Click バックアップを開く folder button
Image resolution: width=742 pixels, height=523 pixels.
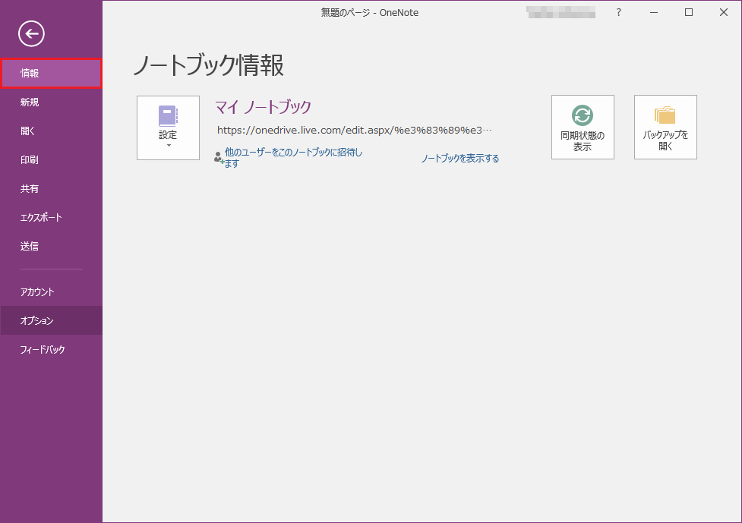tap(665, 128)
